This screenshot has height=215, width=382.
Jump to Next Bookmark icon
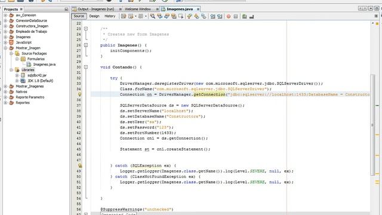[x=196, y=16]
